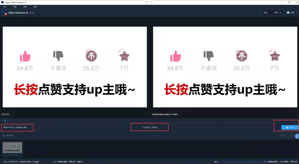Click the blue timeline playhead marker
The width and height of the screenshot is (299, 164).
pyautogui.click(x=5, y=121)
